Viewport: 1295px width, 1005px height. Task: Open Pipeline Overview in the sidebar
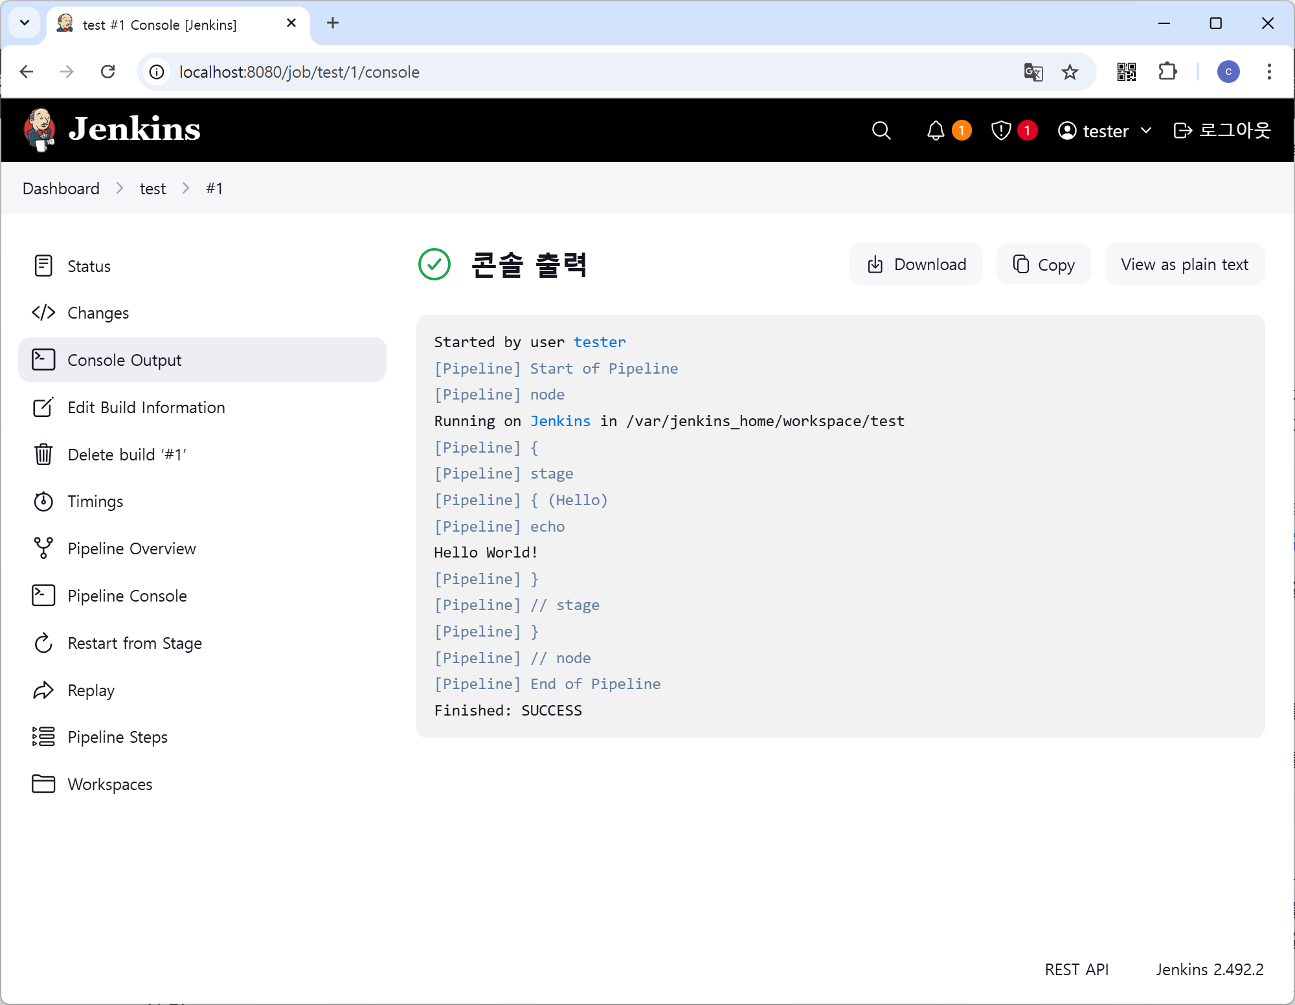tap(131, 548)
